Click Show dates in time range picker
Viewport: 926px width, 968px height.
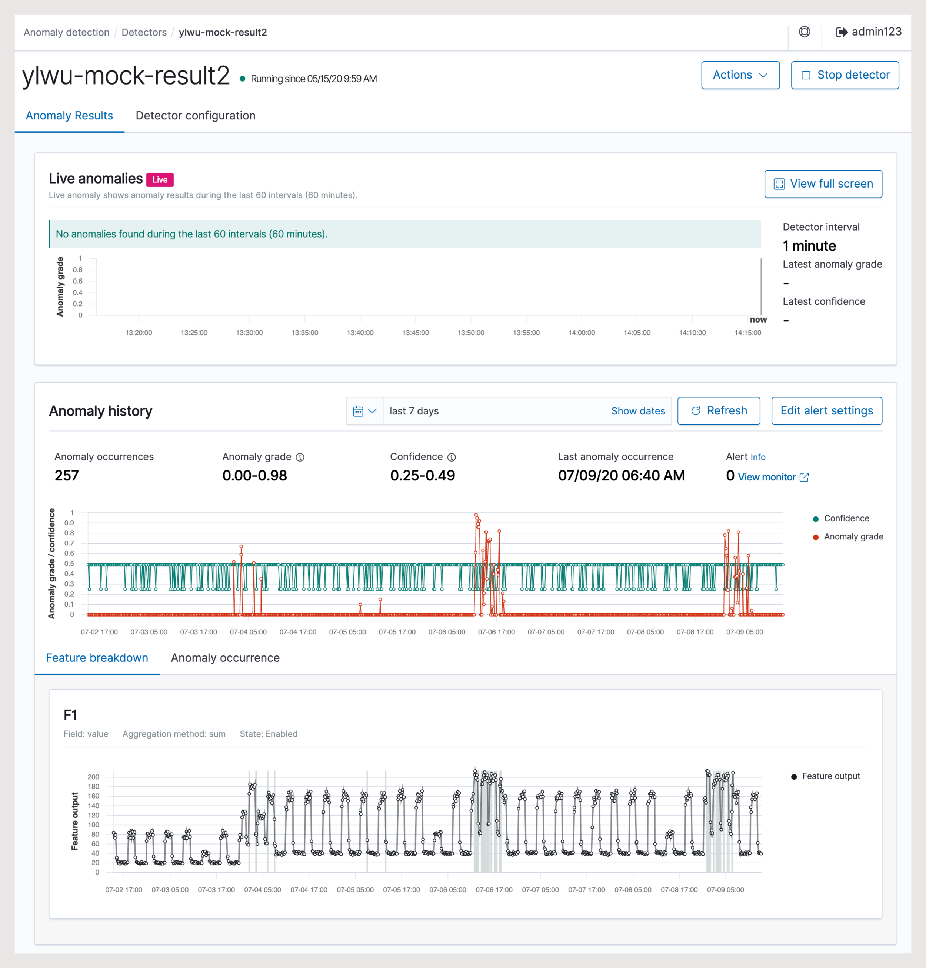pos(638,411)
